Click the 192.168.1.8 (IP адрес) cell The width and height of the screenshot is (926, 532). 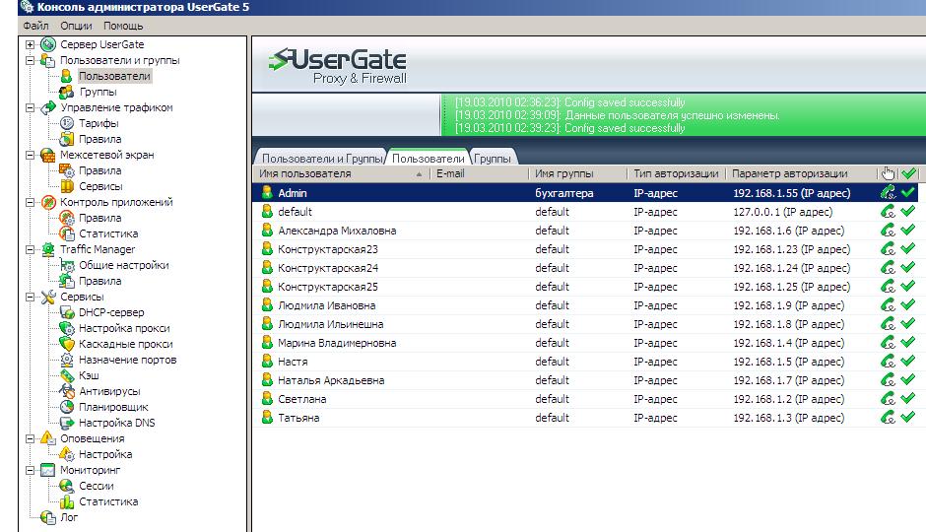pos(788,324)
